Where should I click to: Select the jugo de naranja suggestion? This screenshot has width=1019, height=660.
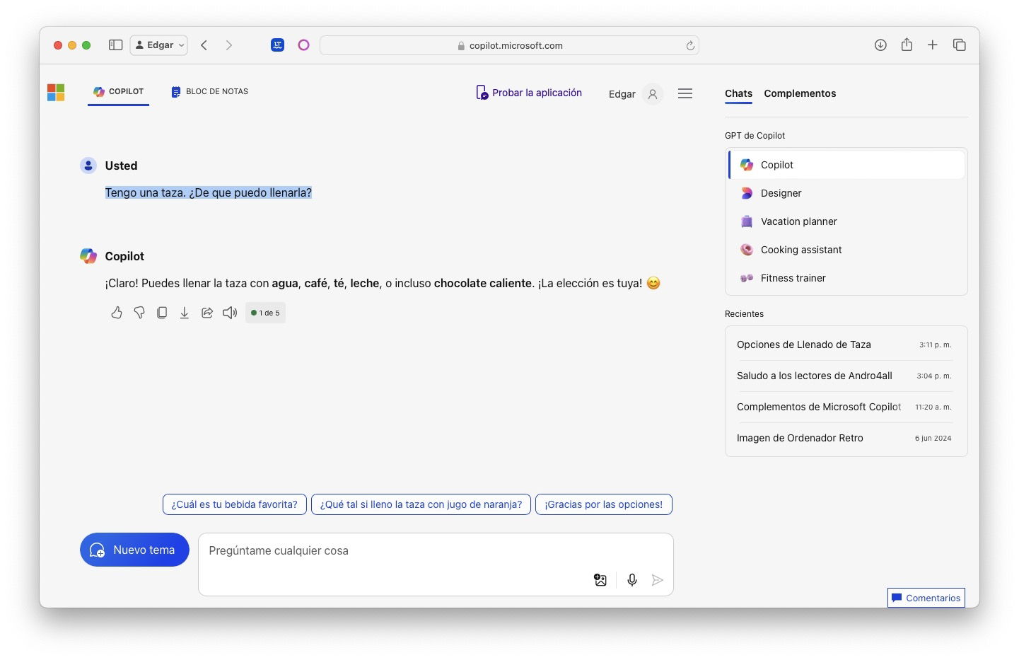[421, 504]
